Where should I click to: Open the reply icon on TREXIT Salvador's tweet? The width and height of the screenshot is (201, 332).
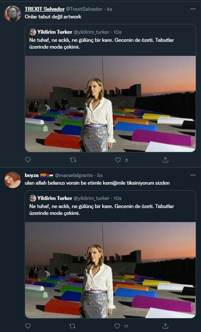(x=28, y=159)
